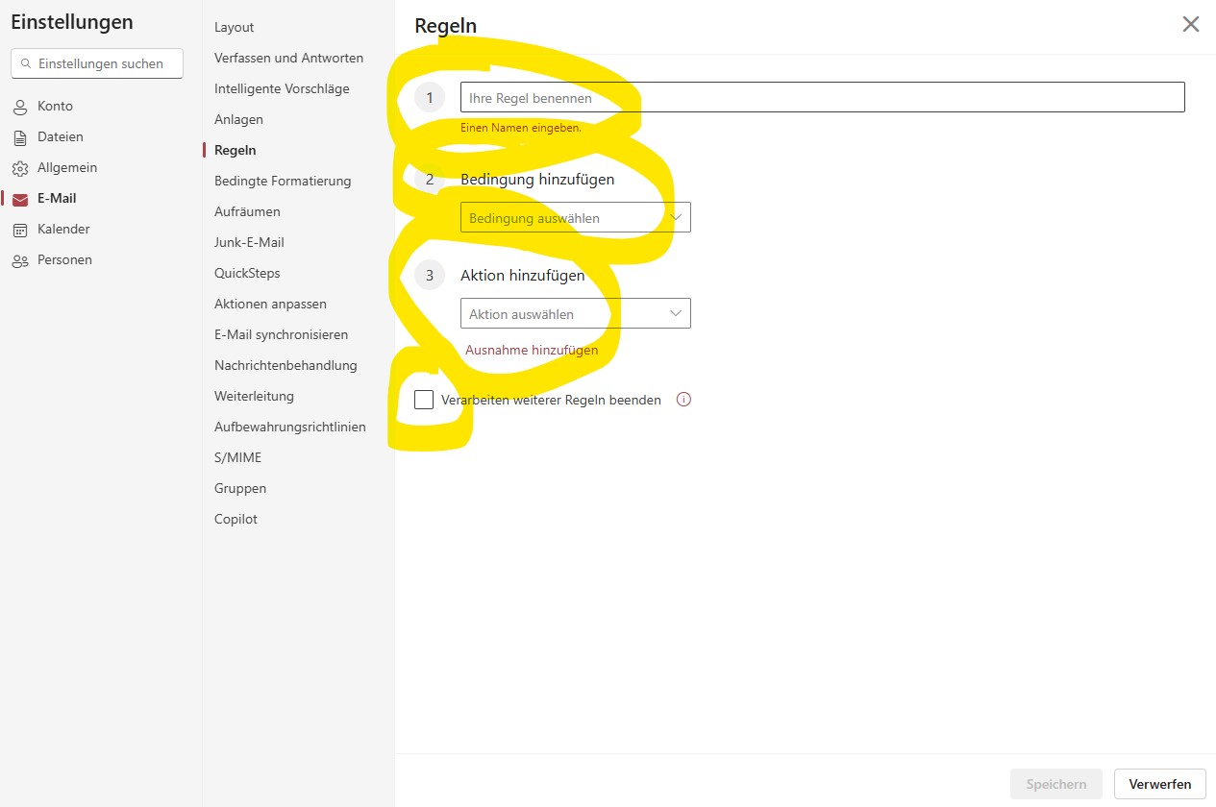Select the Weiterleitung menu entry
The width and height of the screenshot is (1216, 807).
pyautogui.click(x=254, y=396)
